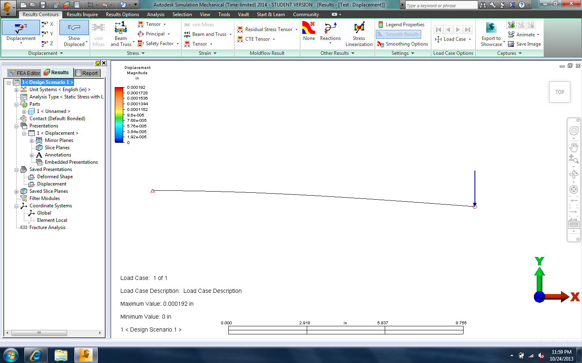The image size is (582, 363).
Task: Click the keyword search field
Action: 441,5
